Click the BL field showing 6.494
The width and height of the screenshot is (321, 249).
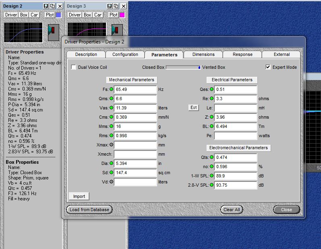pos(236,126)
